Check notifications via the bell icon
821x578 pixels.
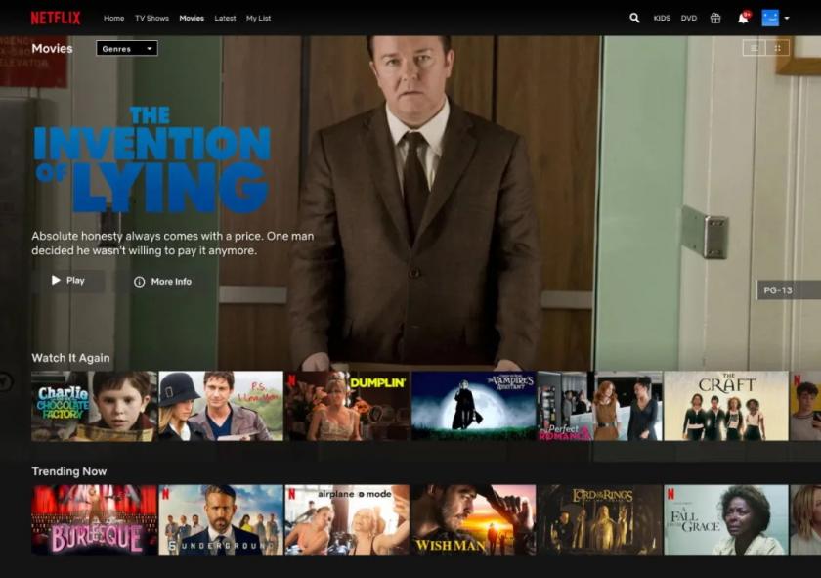coord(743,18)
